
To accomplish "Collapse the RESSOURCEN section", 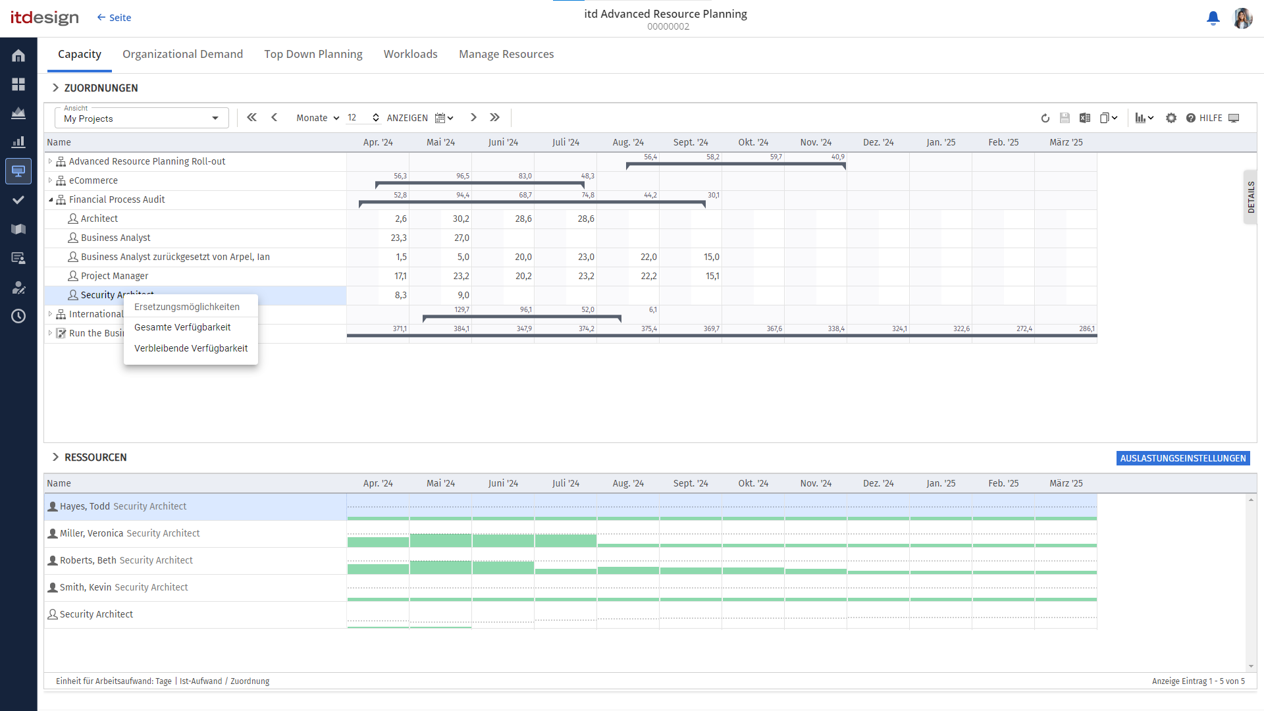I will (55, 458).
